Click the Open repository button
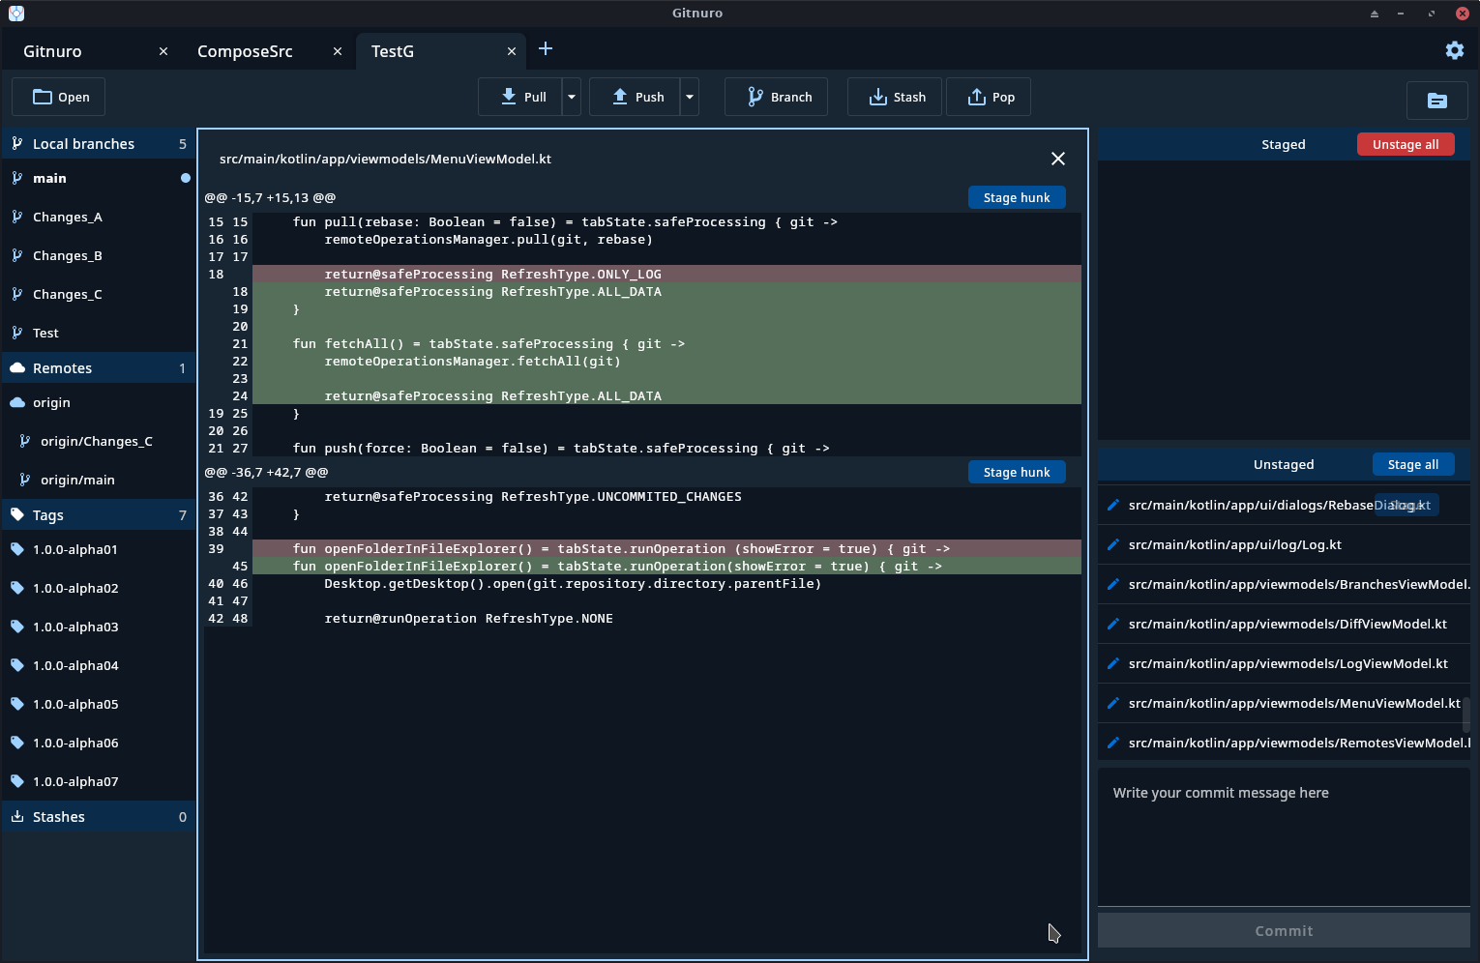This screenshot has height=963, width=1480. point(58,97)
